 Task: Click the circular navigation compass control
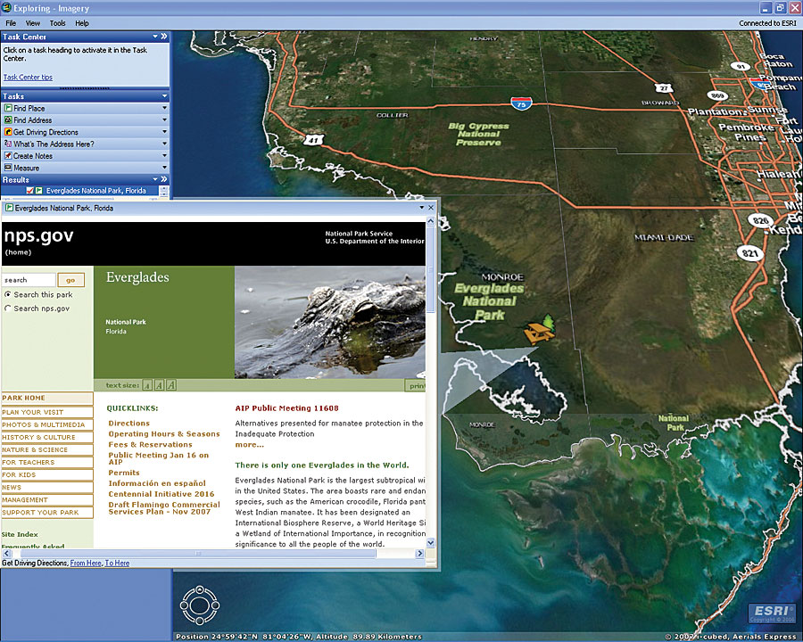coord(198,604)
